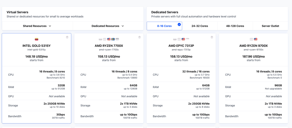Click the 64GB RAM value on AMD RYZEN 7700X
The height and width of the screenshot is (128, 292).
[134, 85]
